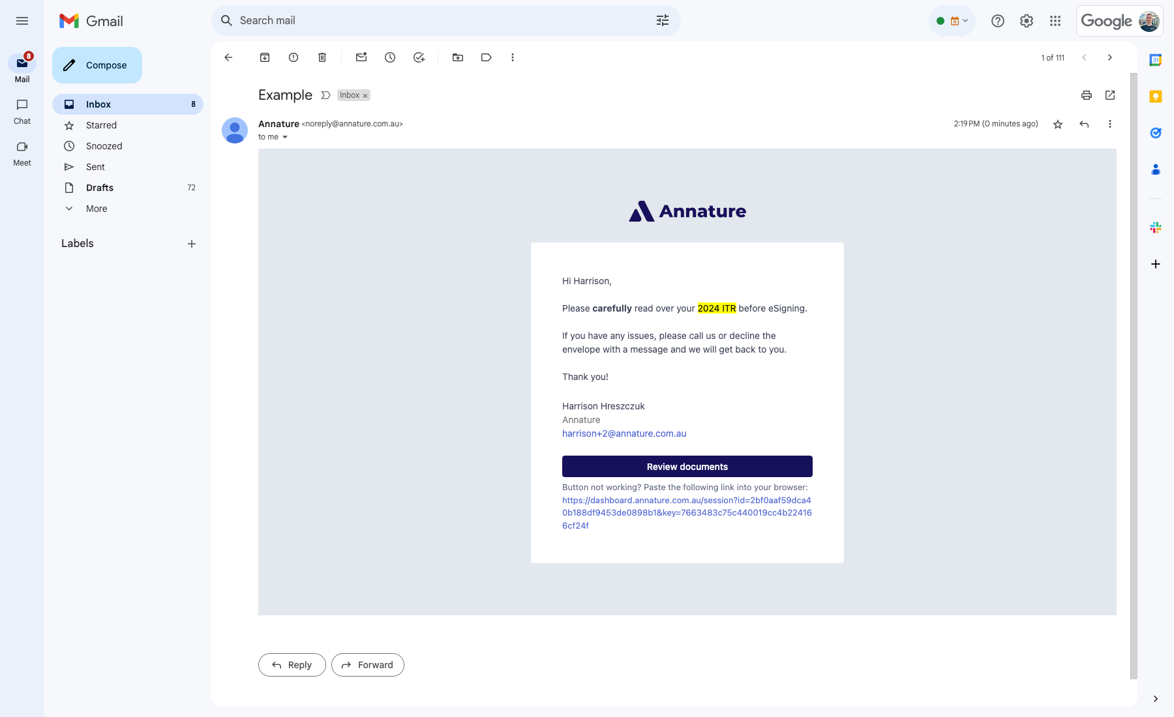
Task: Click sender name Annature
Action: (x=278, y=124)
